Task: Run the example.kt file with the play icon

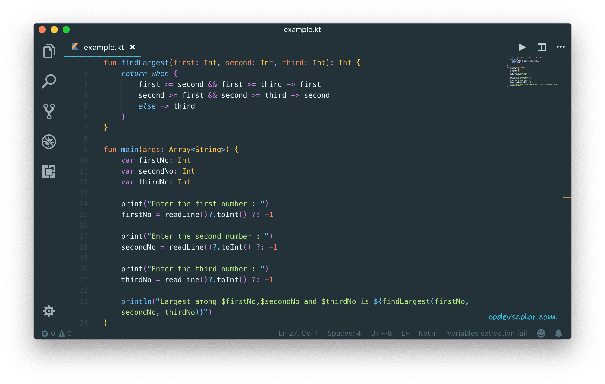Action: (x=522, y=47)
